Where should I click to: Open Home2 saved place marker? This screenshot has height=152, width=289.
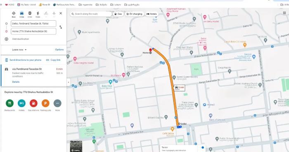pyautogui.click(x=204, y=104)
